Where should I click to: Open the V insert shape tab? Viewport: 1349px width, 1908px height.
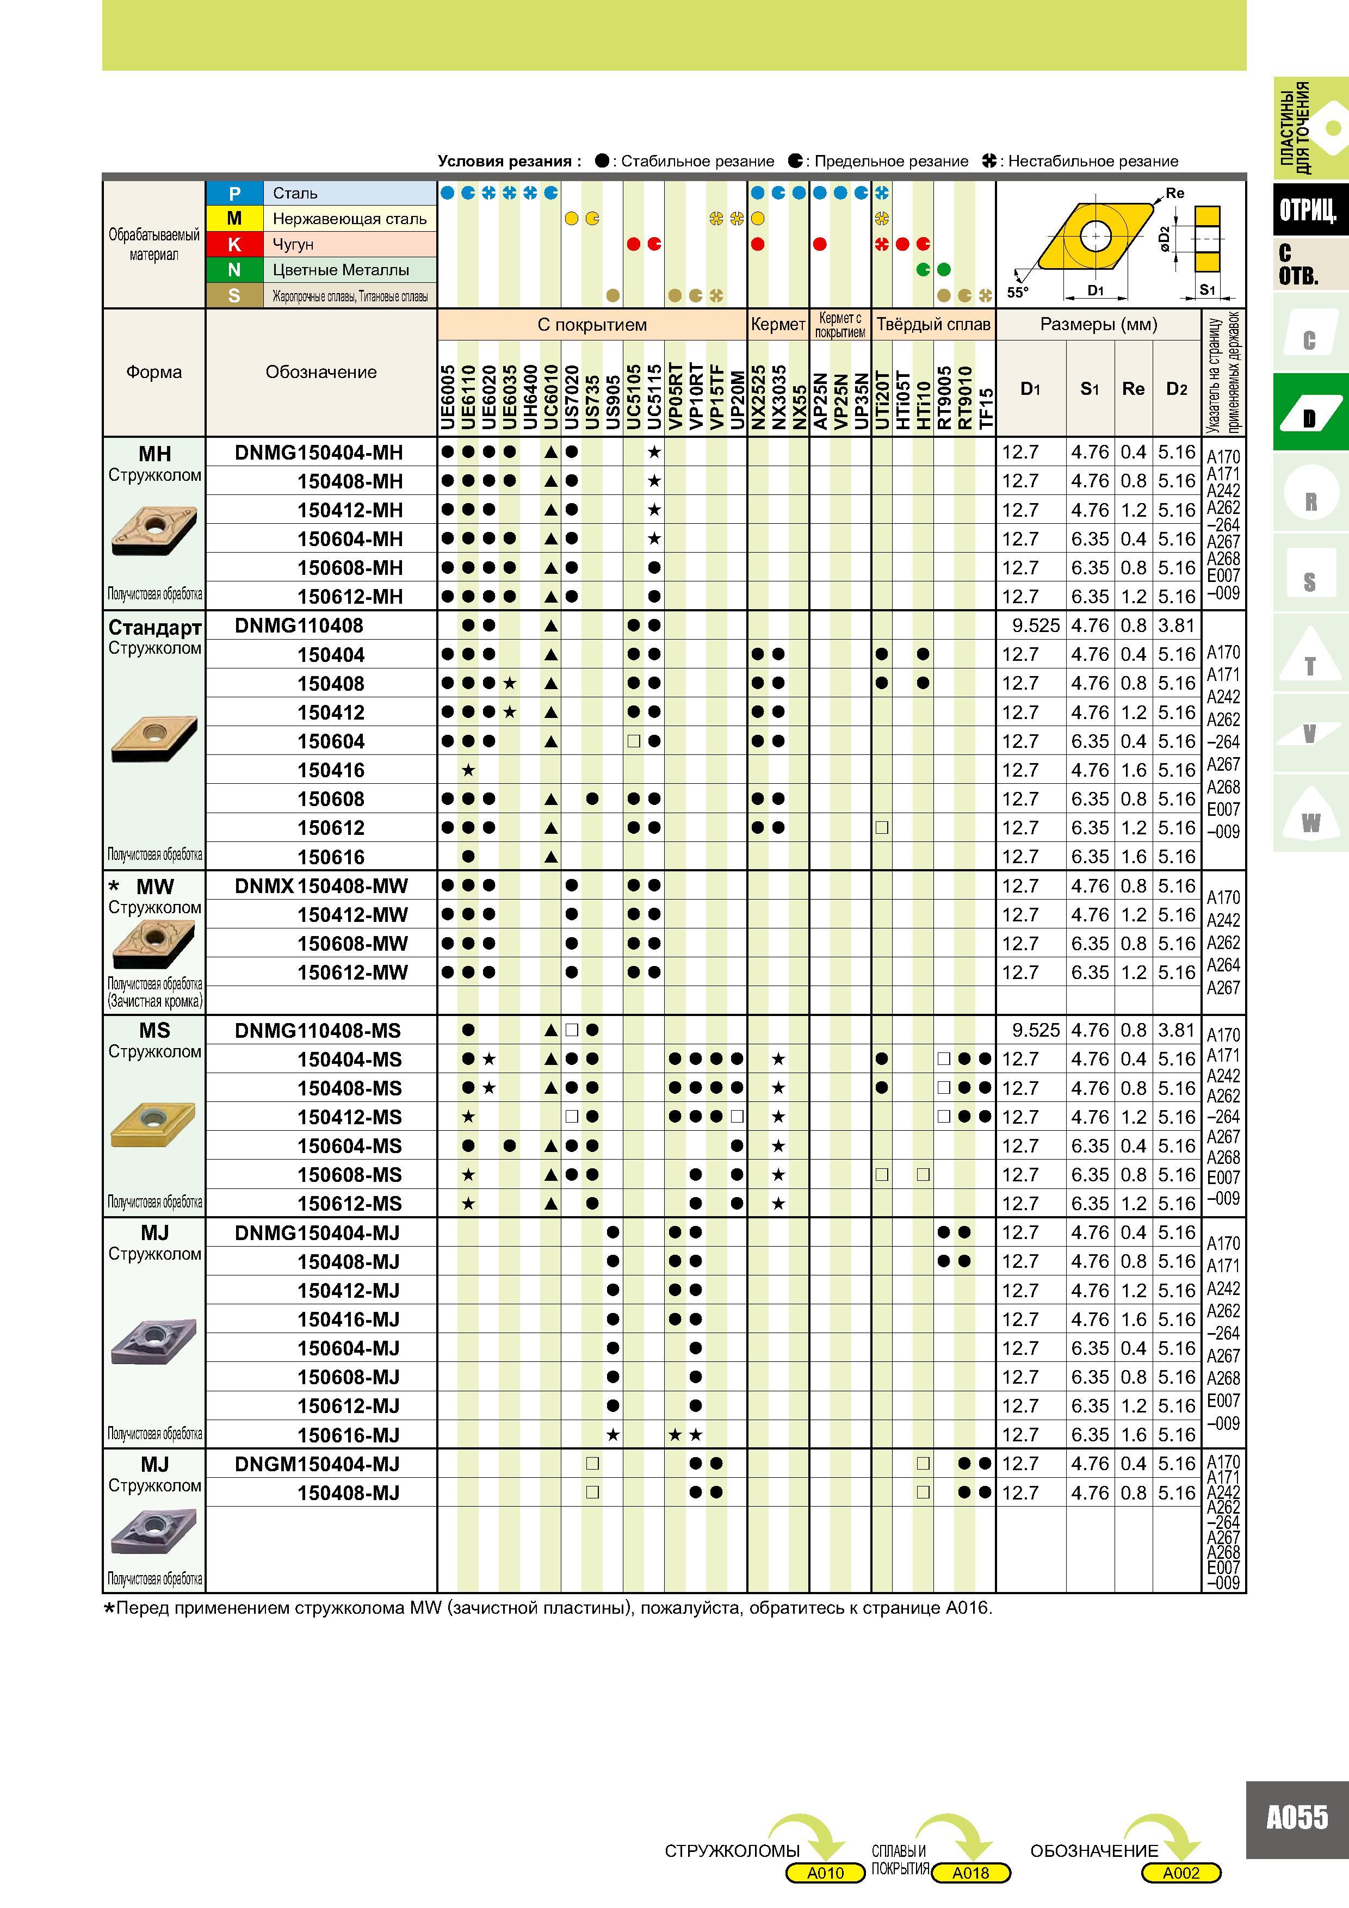tap(1310, 732)
